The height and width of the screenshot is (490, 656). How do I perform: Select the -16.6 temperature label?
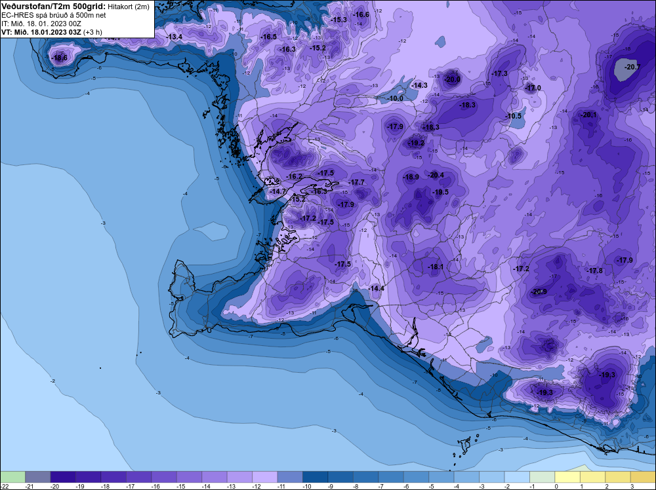[x=361, y=14]
